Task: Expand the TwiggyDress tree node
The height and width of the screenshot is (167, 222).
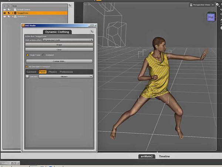Action: point(13,13)
